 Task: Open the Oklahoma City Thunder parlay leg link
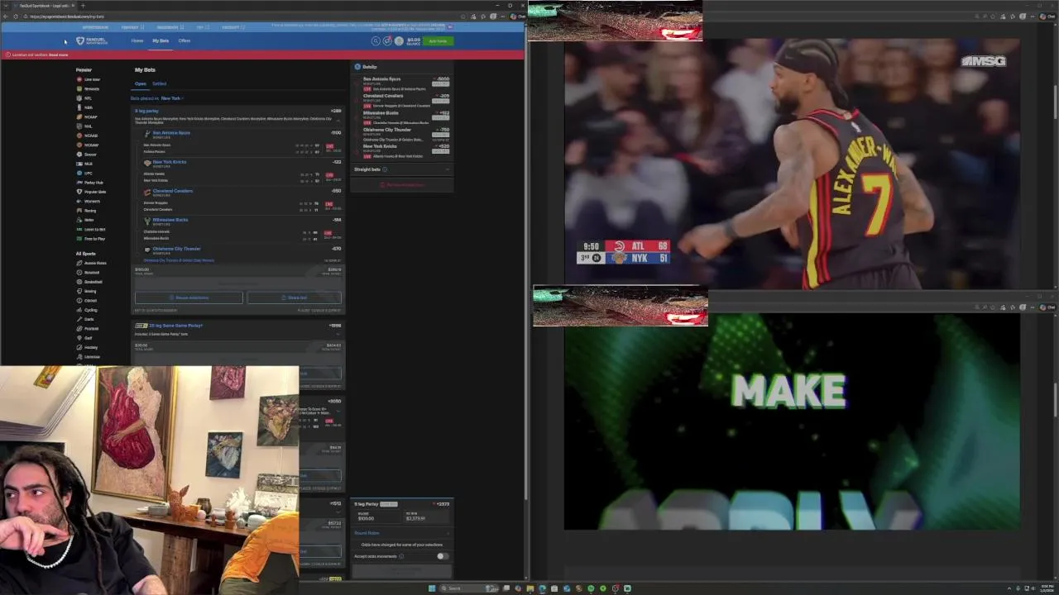pos(177,249)
